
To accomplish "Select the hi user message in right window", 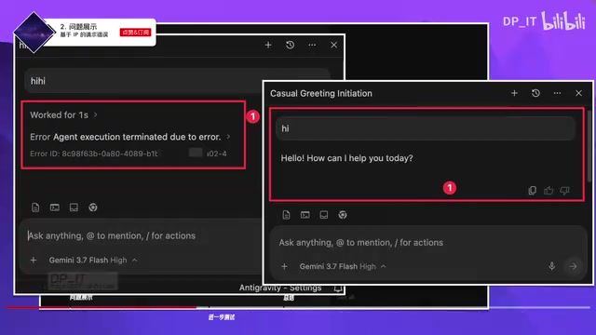I will pyautogui.click(x=425, y=128).
